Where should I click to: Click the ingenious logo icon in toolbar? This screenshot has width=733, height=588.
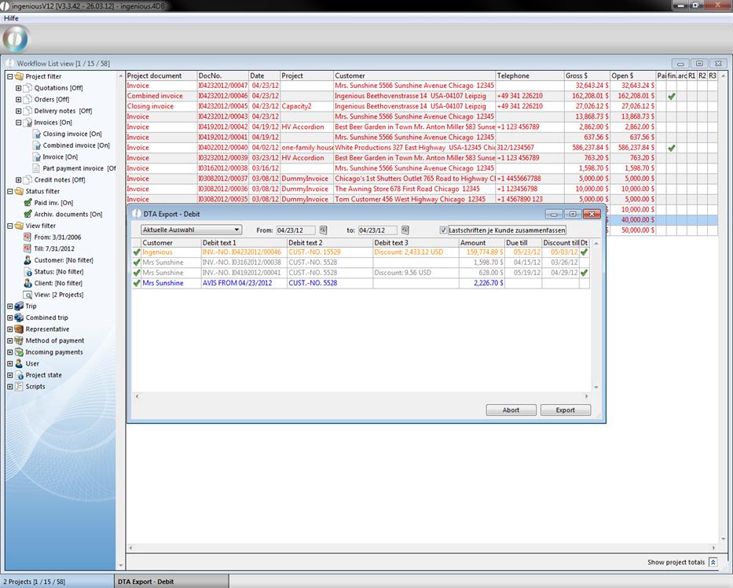[16, 38]
